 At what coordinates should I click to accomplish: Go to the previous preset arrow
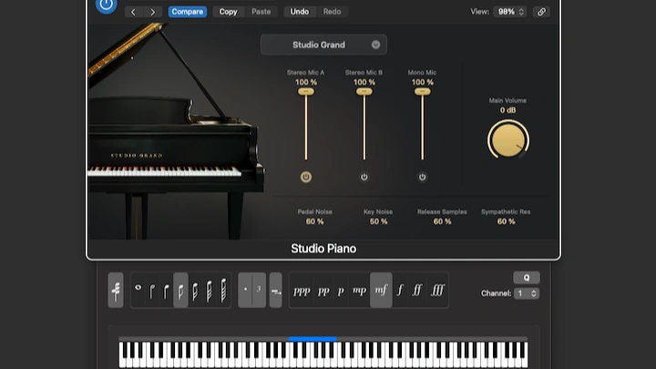pyautogui.click(x=133, y=12)
